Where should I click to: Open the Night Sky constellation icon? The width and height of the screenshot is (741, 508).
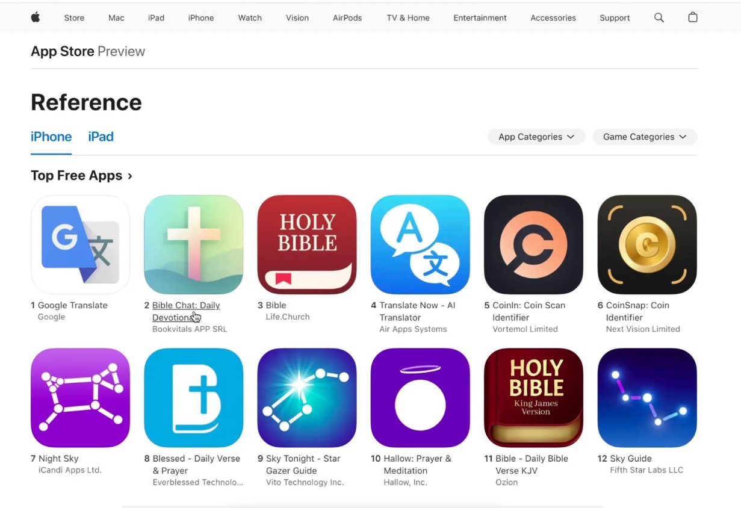[80, 398]
